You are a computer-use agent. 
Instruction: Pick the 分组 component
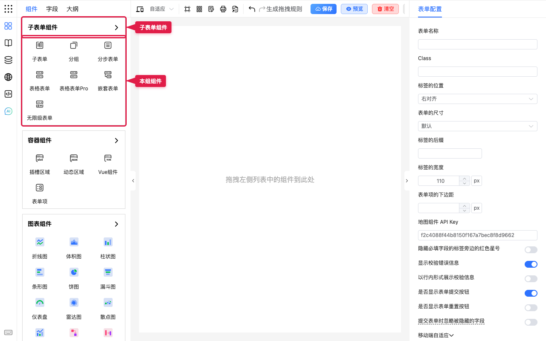74,51
